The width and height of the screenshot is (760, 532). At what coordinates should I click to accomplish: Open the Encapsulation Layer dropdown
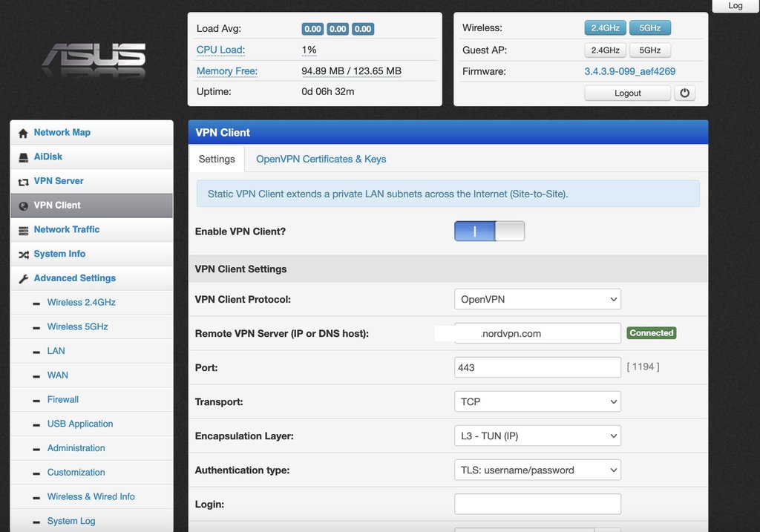click(537, 436)
